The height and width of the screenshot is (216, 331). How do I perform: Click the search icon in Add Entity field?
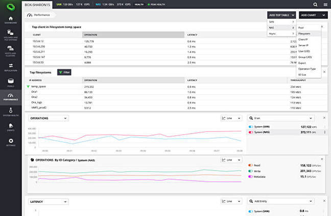coord(251,201)
